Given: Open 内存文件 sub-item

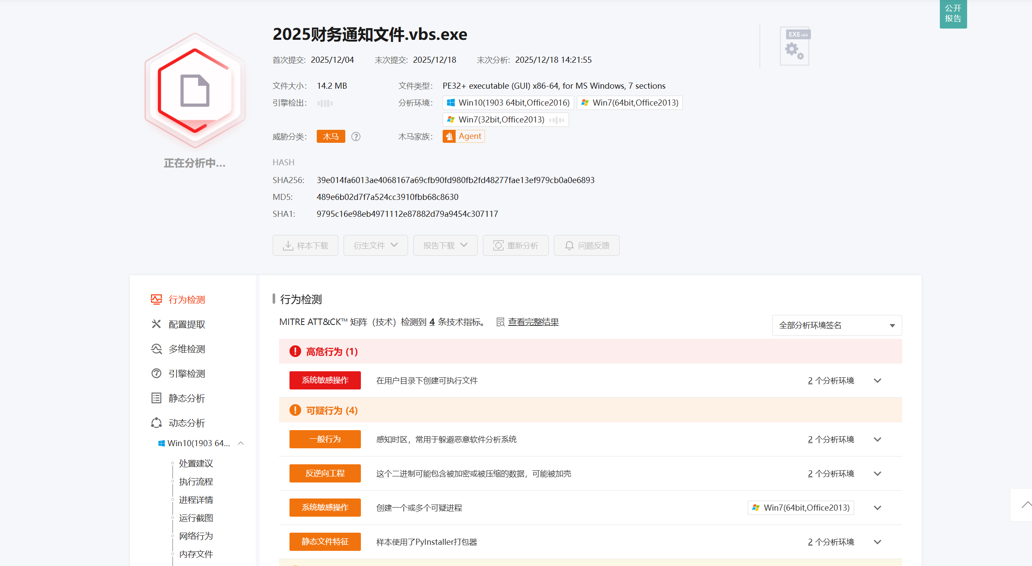Looking at the screenshot, I should [196, 554].
